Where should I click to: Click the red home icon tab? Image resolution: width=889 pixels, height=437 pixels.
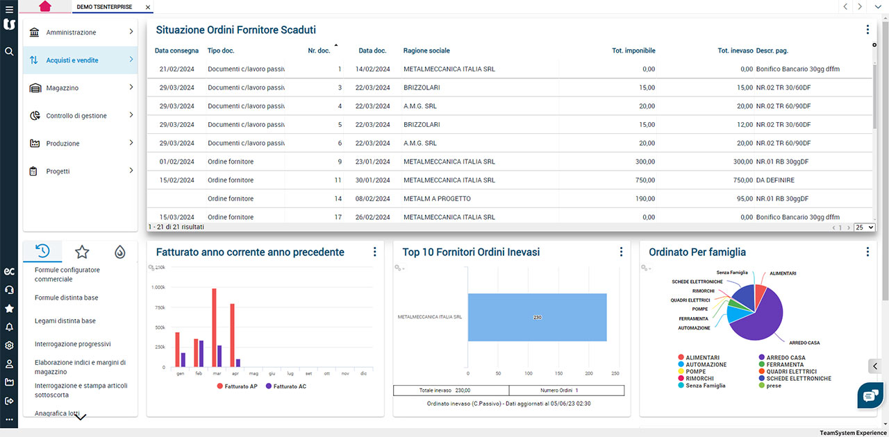coord(45,6)
